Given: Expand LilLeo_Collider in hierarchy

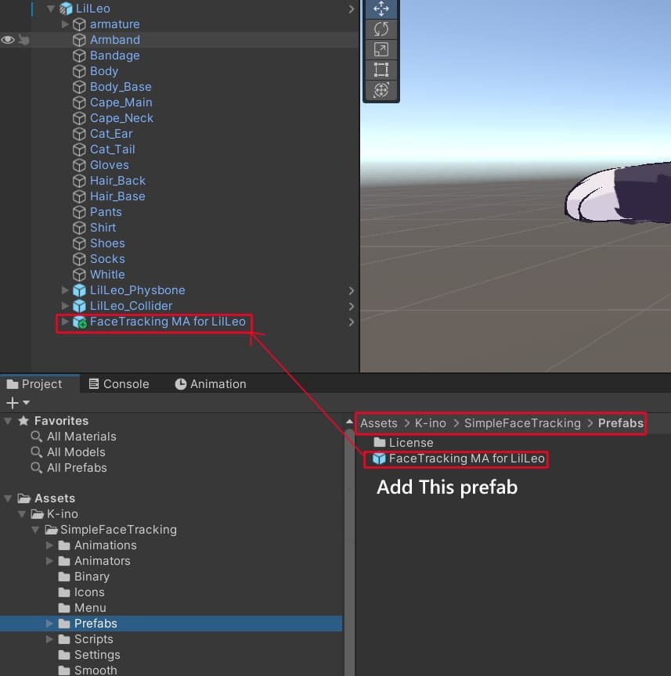Looking at the screenshot, I should 65,306.
